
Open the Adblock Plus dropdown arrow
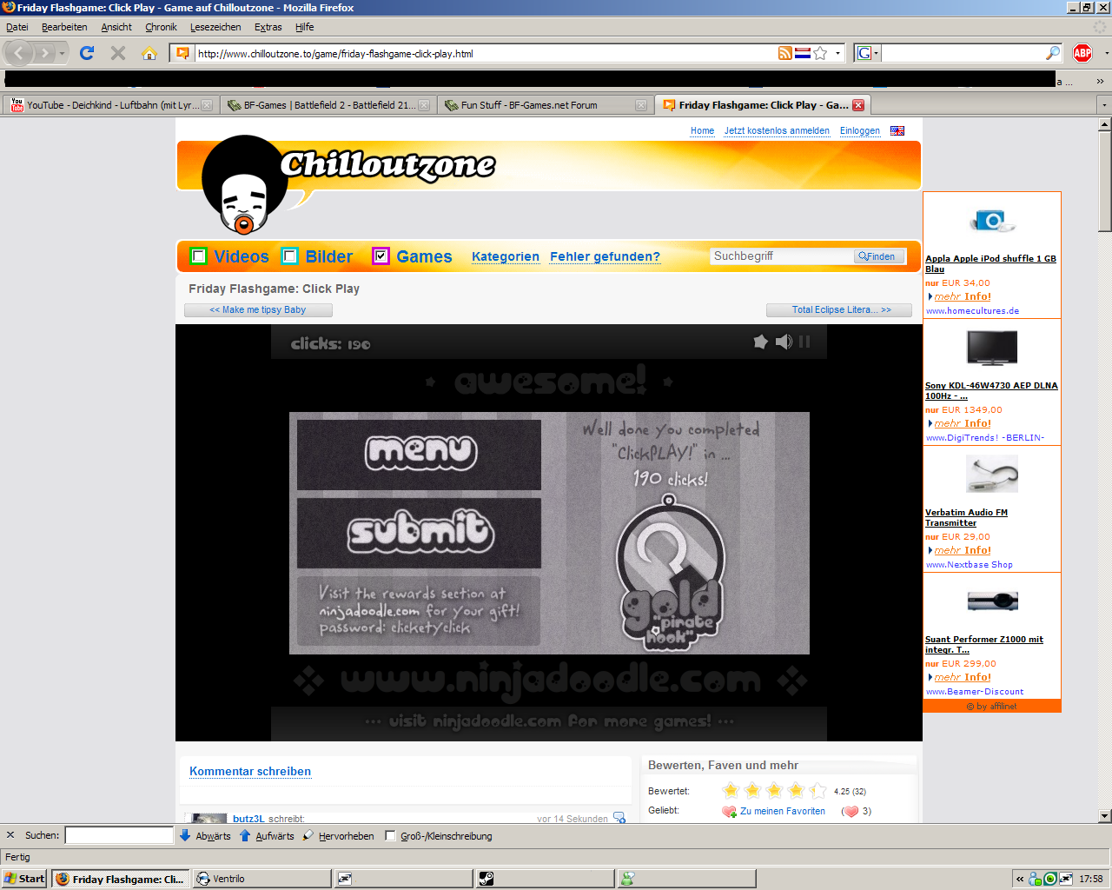click(x=1105, y=53)
